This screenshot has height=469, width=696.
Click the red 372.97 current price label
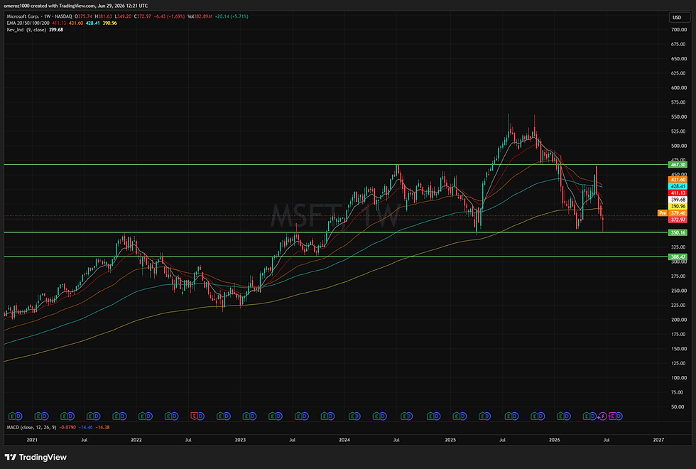(x=678, y=220)
